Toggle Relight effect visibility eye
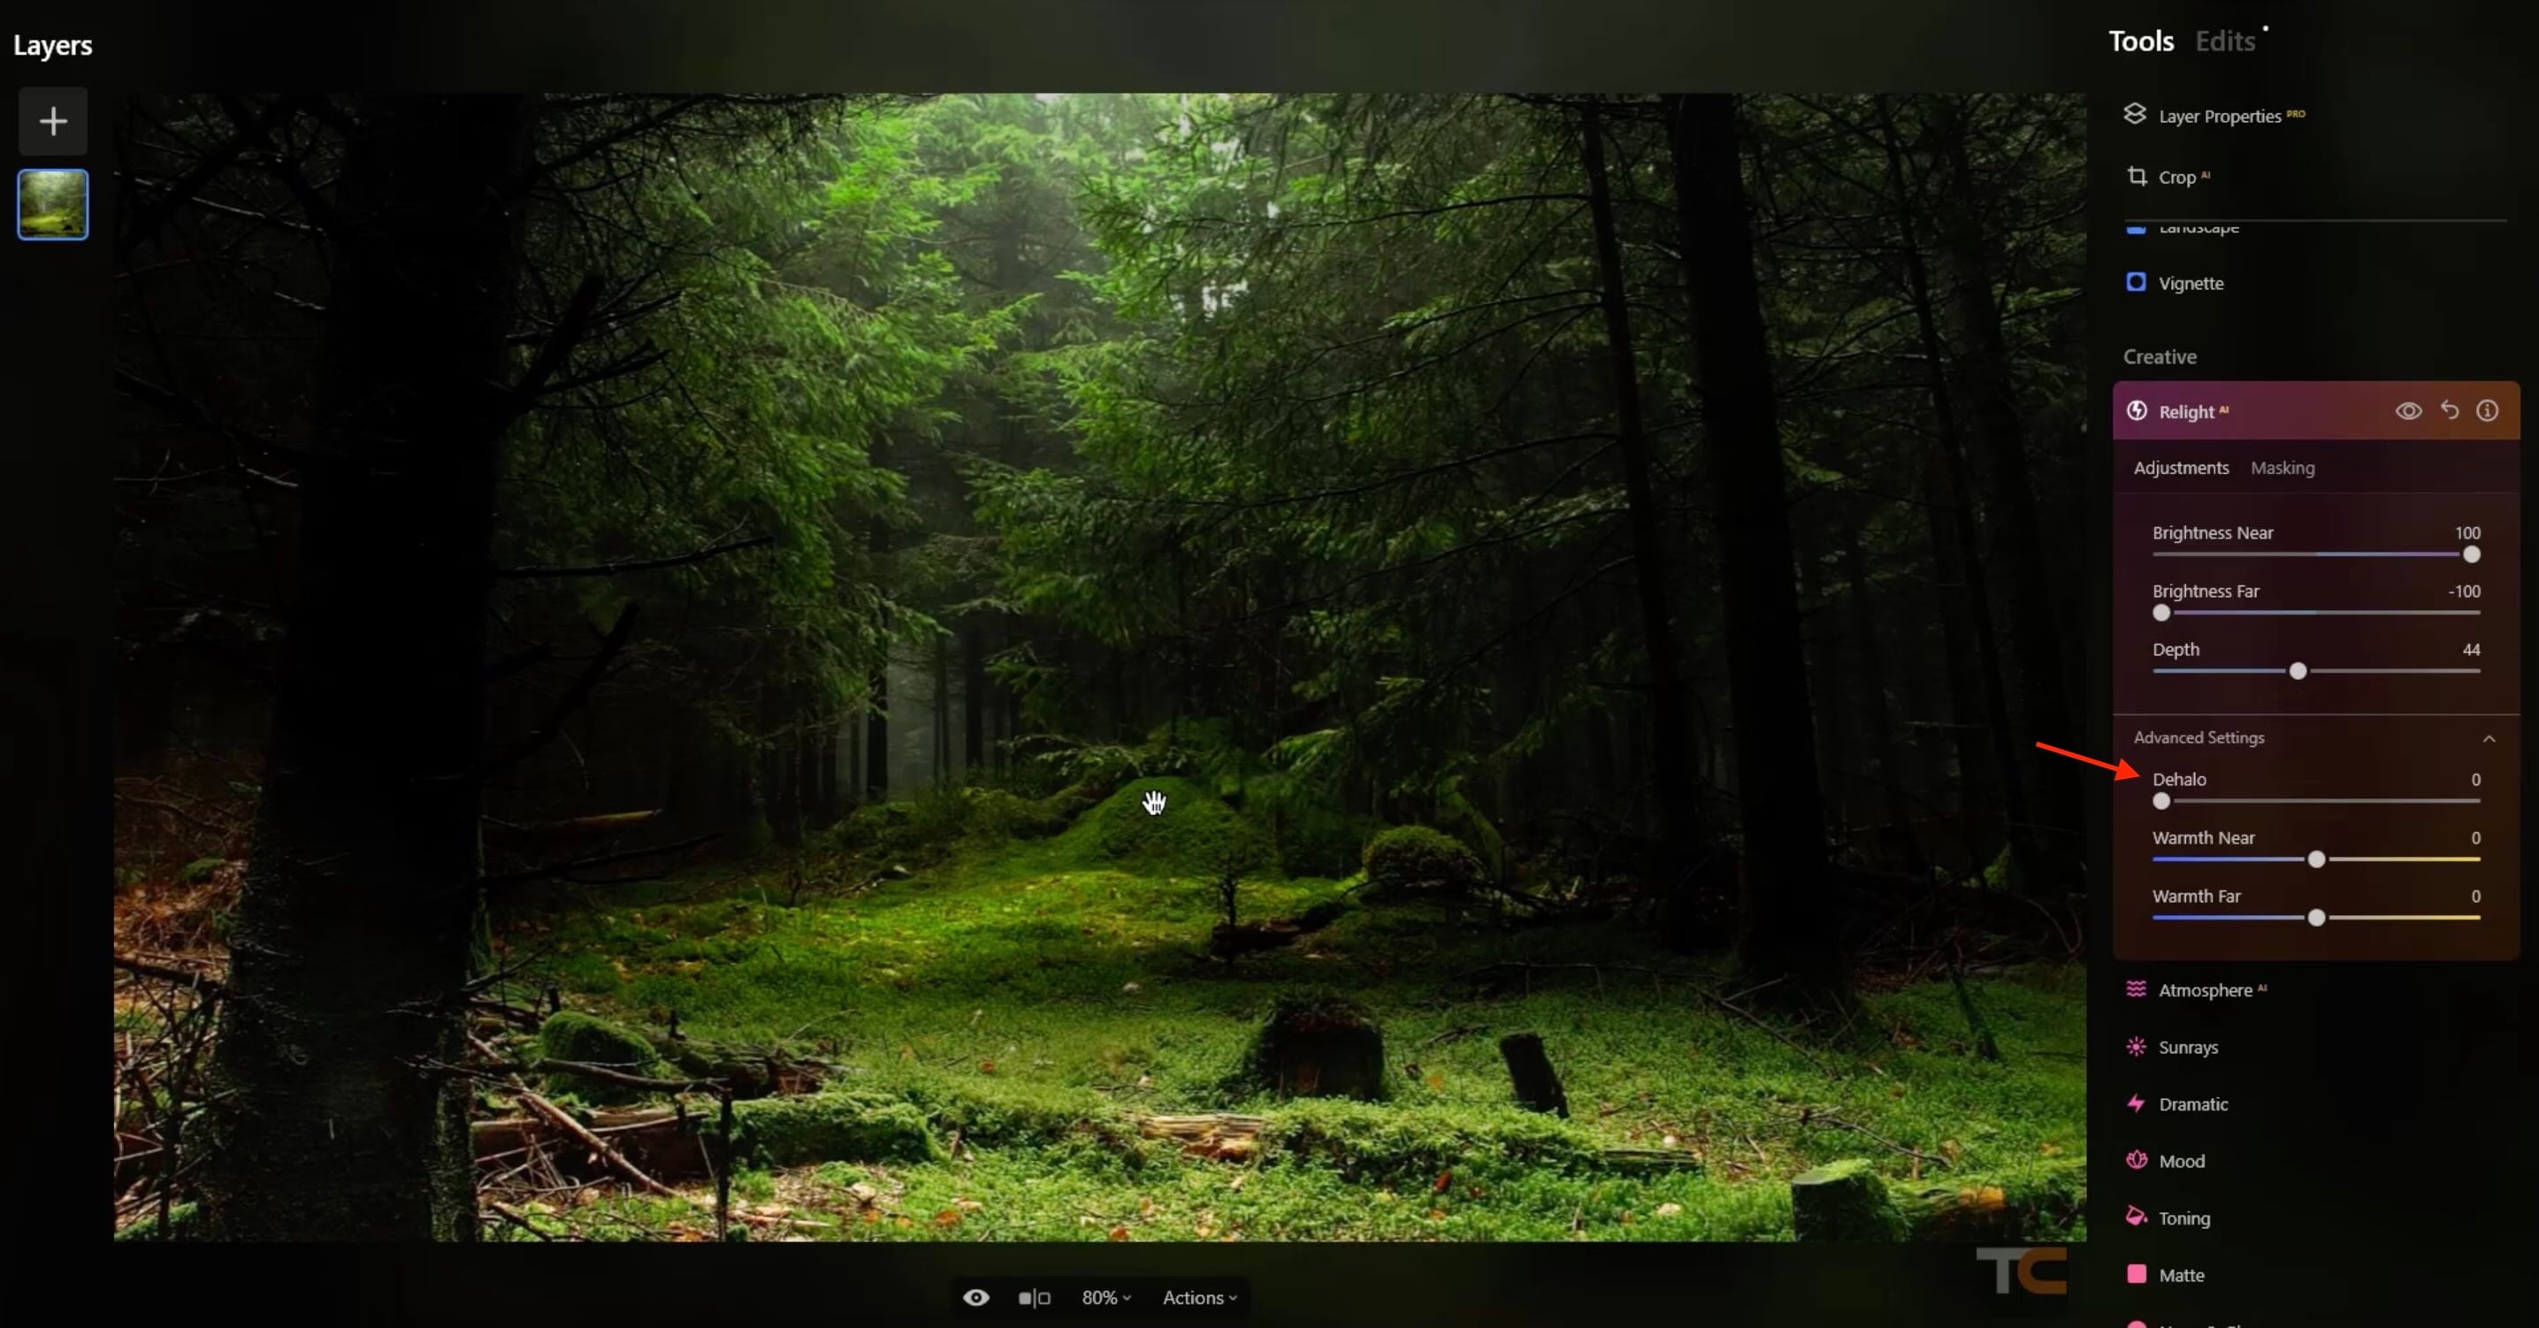 pyautogui.click(x=2408, y=411)
